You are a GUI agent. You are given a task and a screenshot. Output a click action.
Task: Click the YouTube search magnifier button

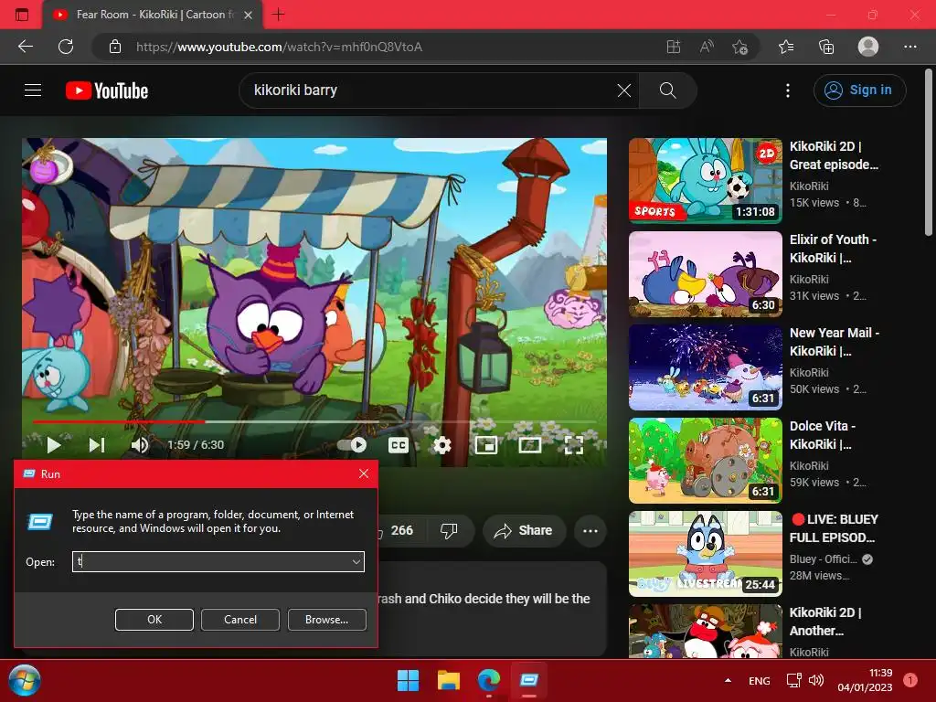[x=667, y=90]
